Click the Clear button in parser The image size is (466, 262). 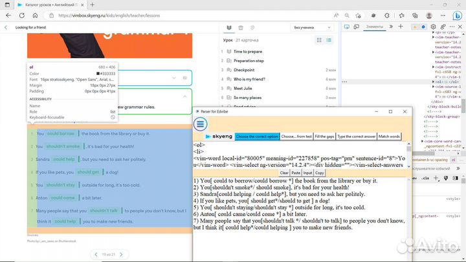pyautogui.click(x=284, y=173)
